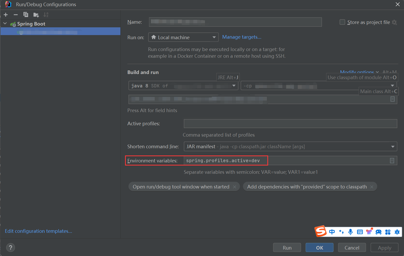The width and height of the screenshot is (404, 256).
Task: Click the Cancel button
Action: [x=352, y=247]
